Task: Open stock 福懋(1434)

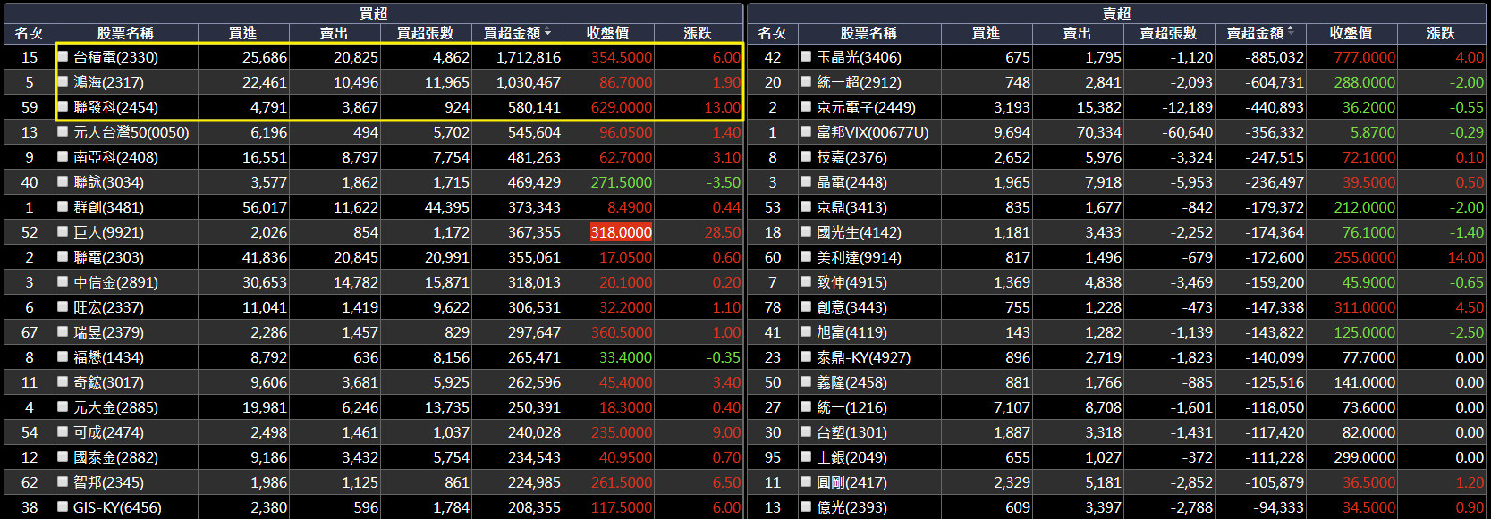Action: (108, 357)
